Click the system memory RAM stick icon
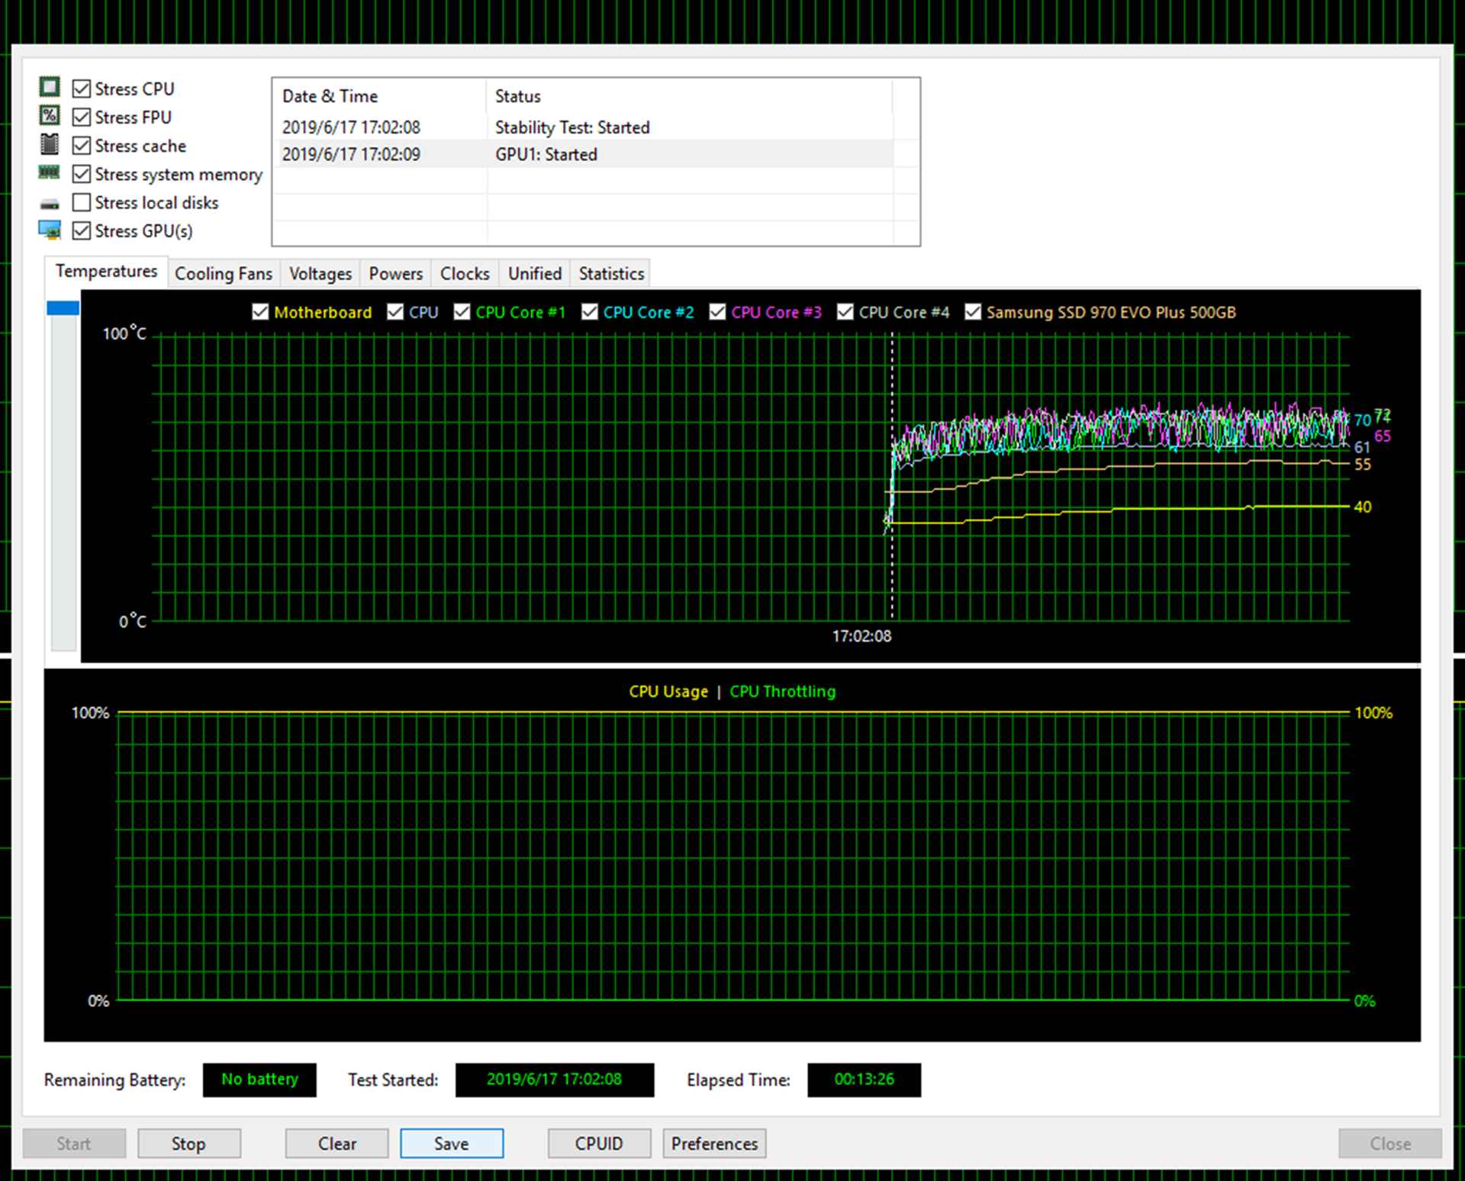Screen dimensions: 1465x1181 pos(50,173)
